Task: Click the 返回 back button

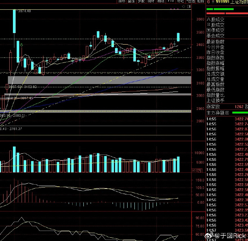Action: tap(200, 1)
